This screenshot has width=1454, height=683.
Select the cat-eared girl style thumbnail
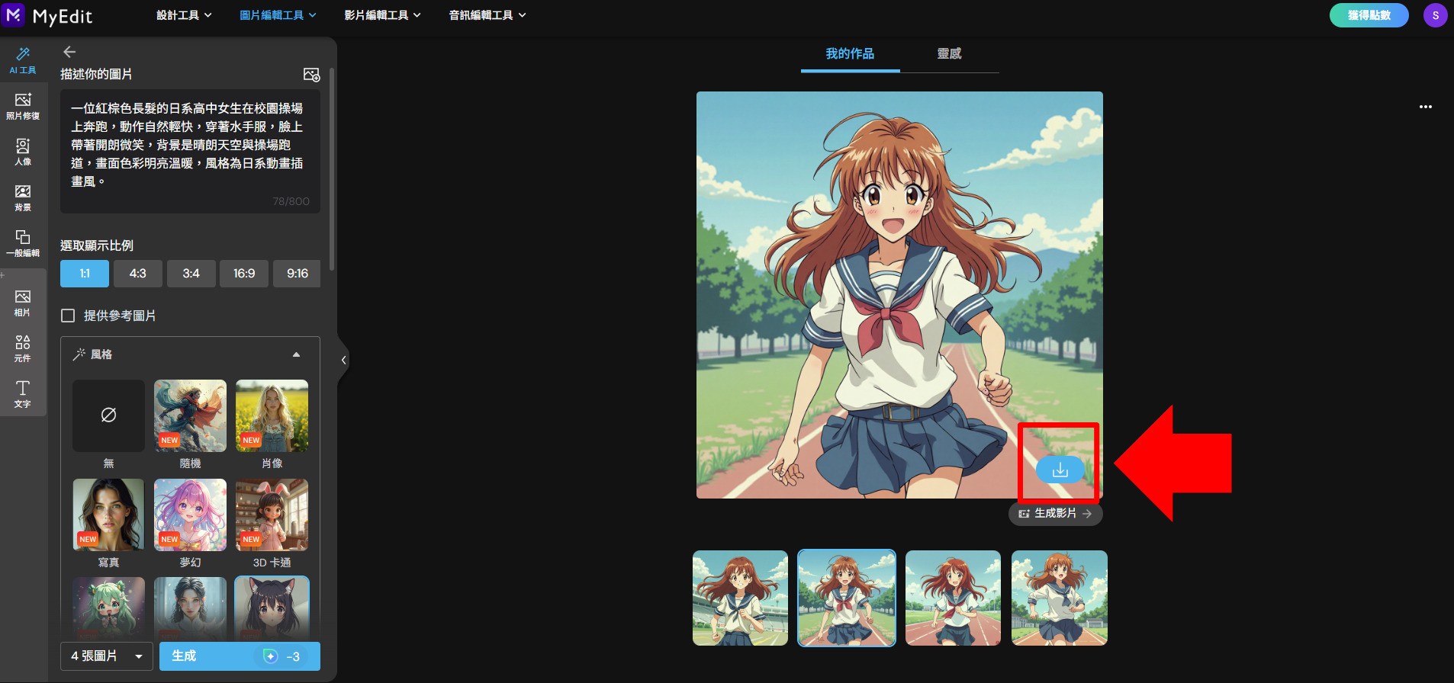[272, 608]
